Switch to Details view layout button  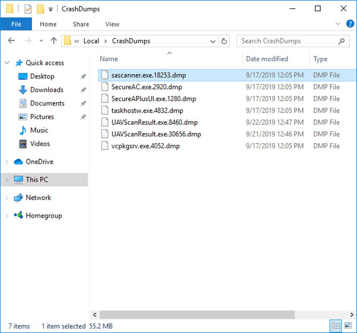tap(336, 326)
